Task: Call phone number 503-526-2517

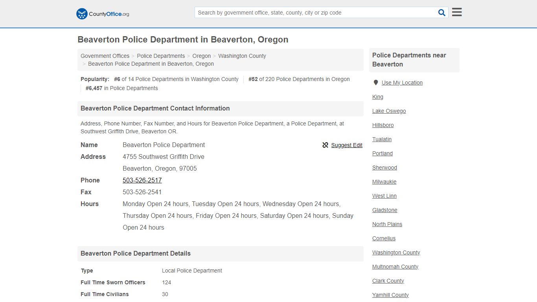Action: tap(142, 180)
